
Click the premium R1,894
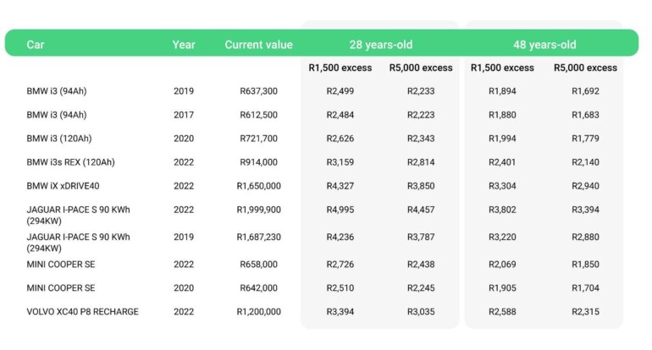pyautogui.click(x=502, y=91)
